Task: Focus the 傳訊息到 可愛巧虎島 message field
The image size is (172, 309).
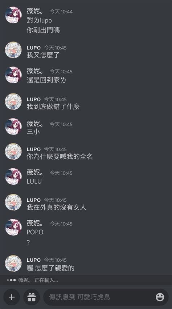Action: [x=106, y=297]
